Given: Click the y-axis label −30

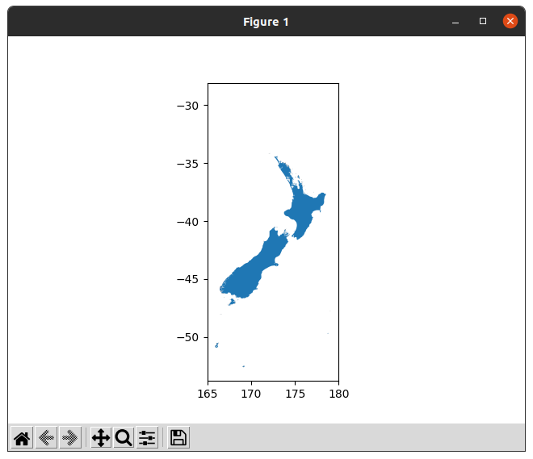Looking at the screenshot, I should (x=187, y=106).
